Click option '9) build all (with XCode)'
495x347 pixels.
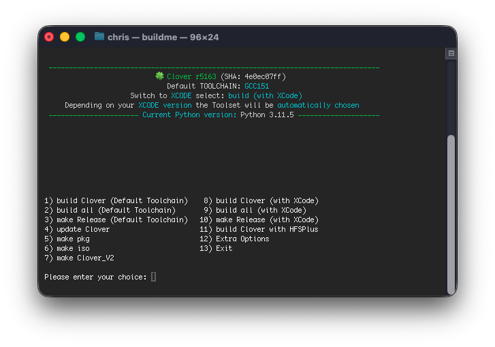click(255, 210)
